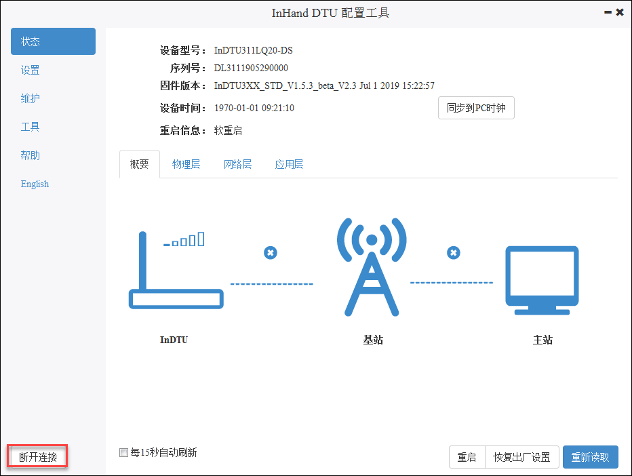Click the base station tower icon
632x476 pixels.
point(372,267)
